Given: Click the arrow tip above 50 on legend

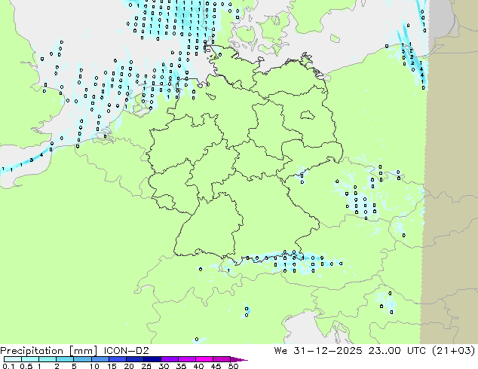Looking at the screenshot, I should pos(239,359).
